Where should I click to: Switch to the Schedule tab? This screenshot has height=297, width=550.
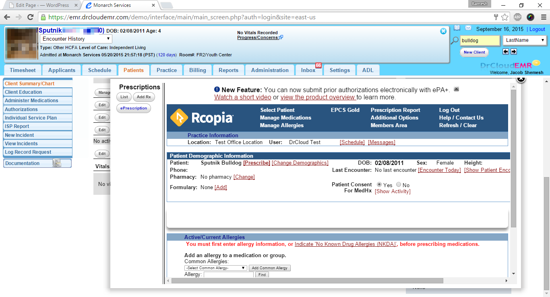(99, 70)
